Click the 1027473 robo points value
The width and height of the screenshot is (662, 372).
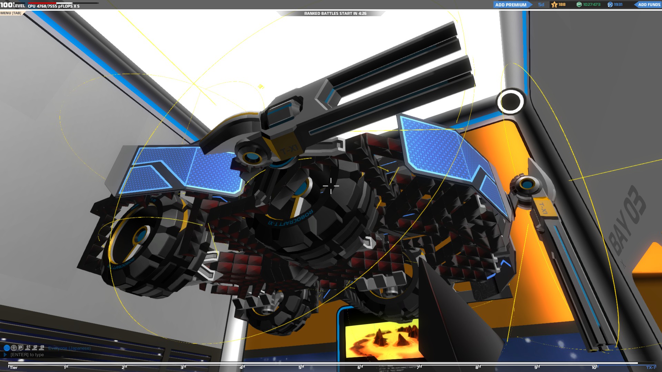coord(592,4)
